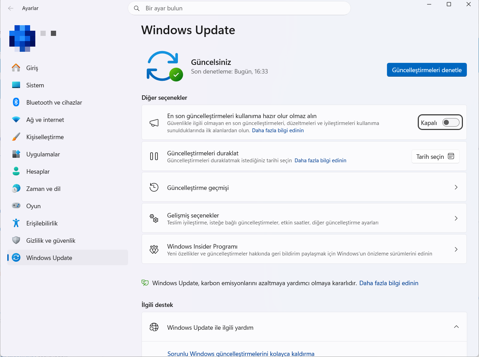Open the carbon emissions Daha fazla bilgi edinin link
Screen dimensions: 479x357
(x=389, y=283)
